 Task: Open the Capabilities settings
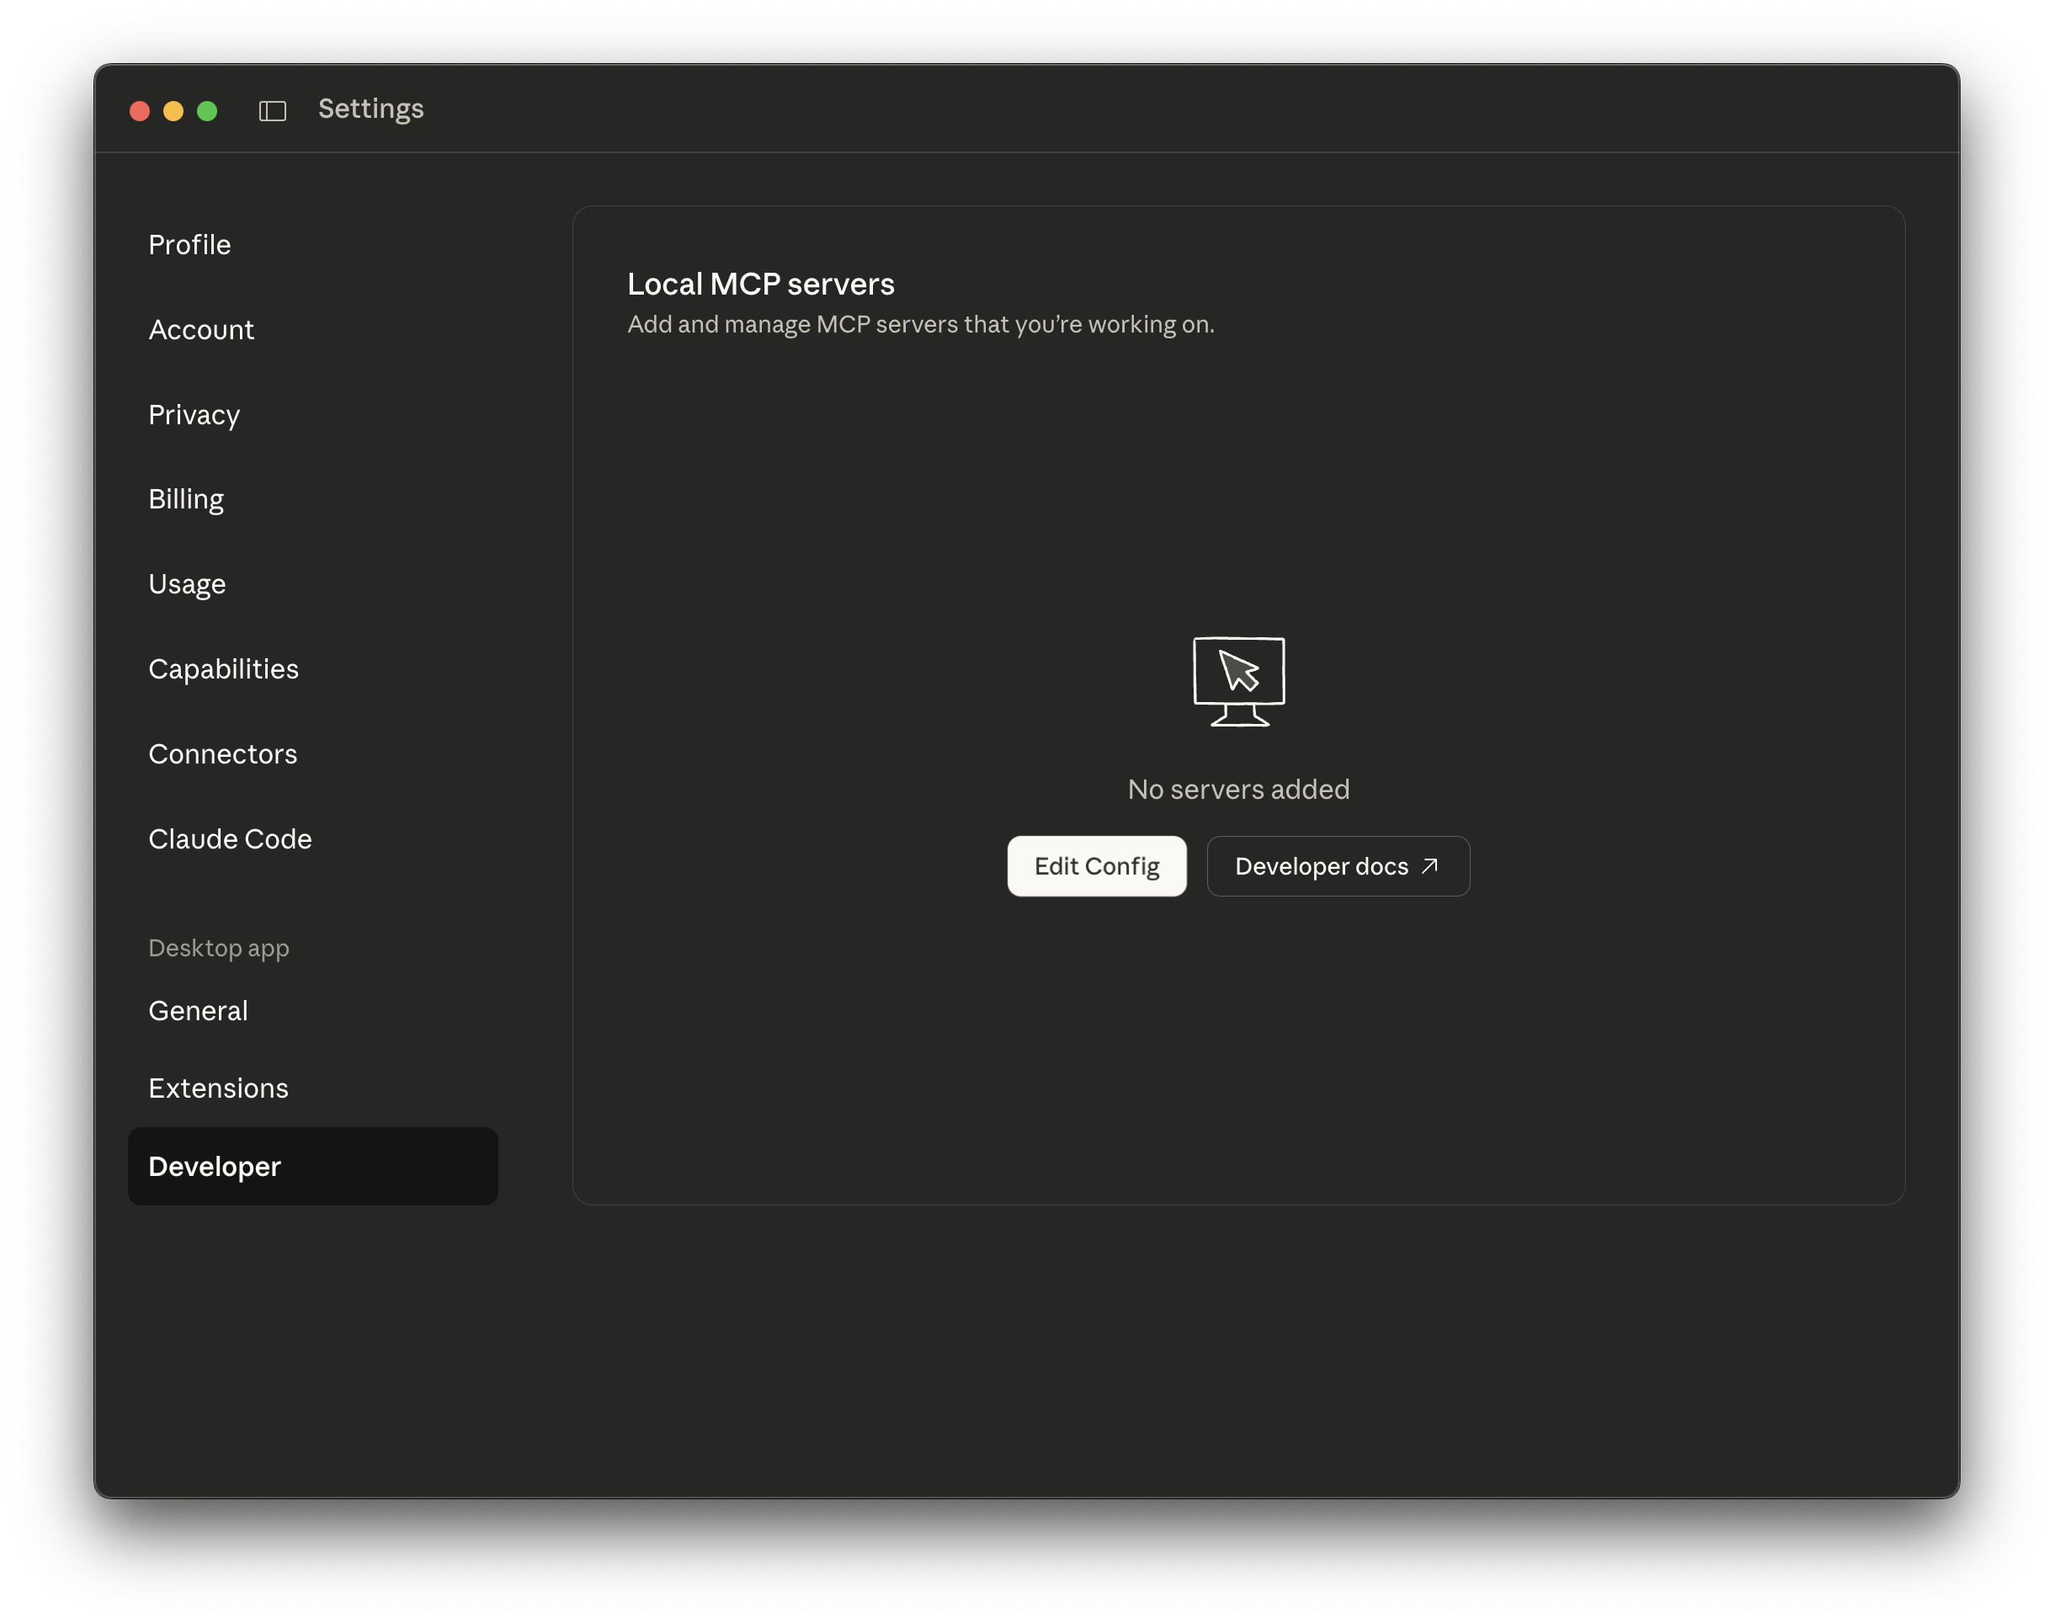pyautogui.click(x=223, y=668)
